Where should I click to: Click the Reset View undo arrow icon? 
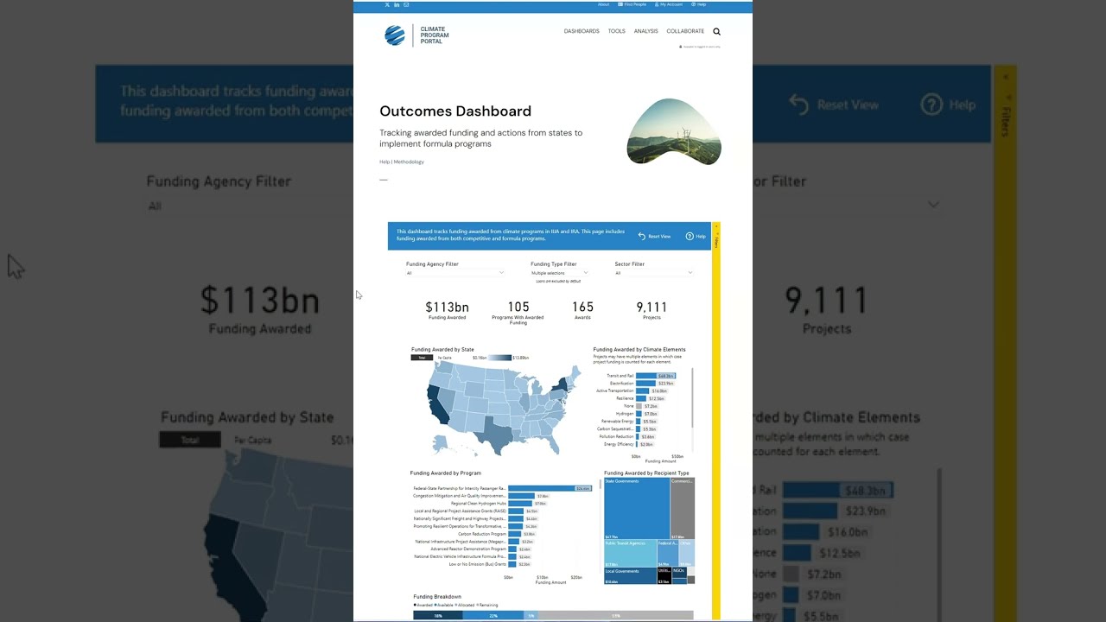pyautogui.click(x=642, y=236)
